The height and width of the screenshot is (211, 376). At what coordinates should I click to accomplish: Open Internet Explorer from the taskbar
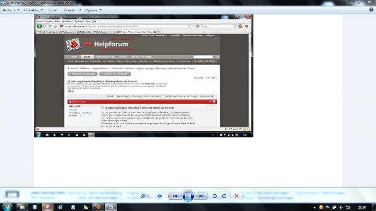60,207
